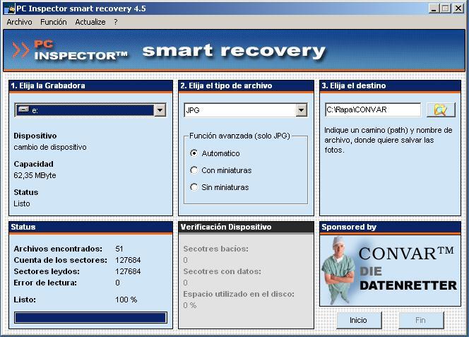Viewport: 469px width, 337px height.
Task: Open the ? help menu
Action: click(116, 22)
